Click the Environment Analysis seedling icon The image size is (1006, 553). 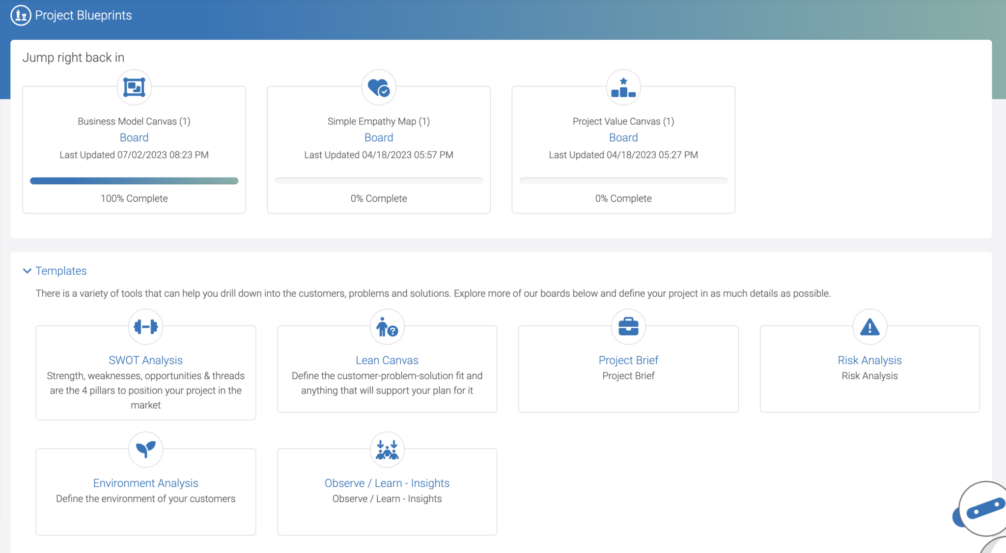point(146,449)
